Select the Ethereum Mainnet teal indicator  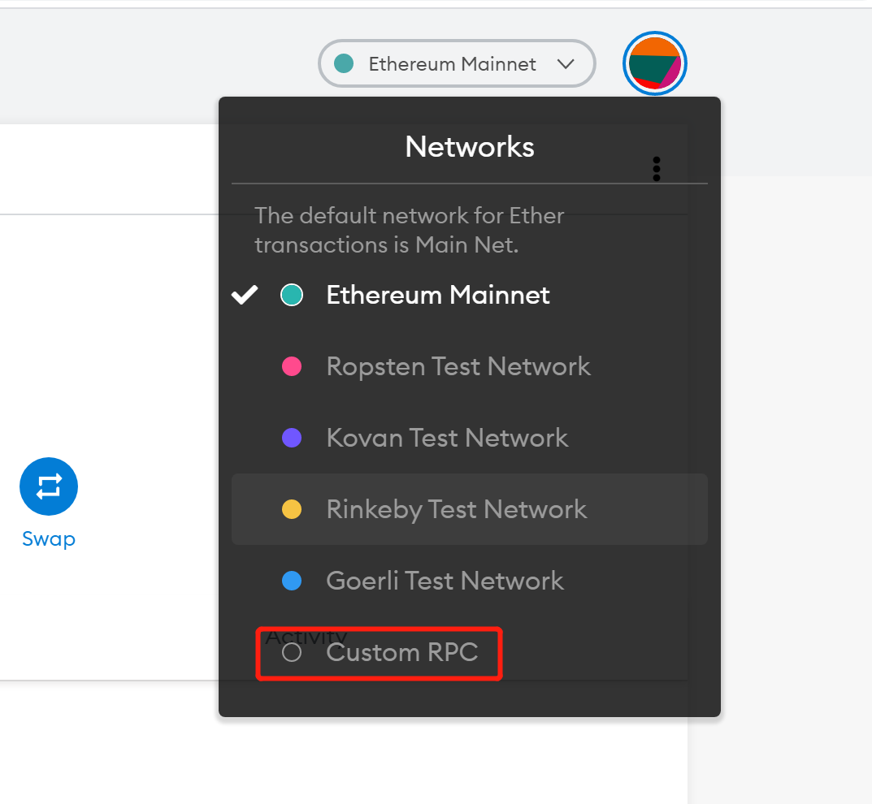click(x=291, y=296)
